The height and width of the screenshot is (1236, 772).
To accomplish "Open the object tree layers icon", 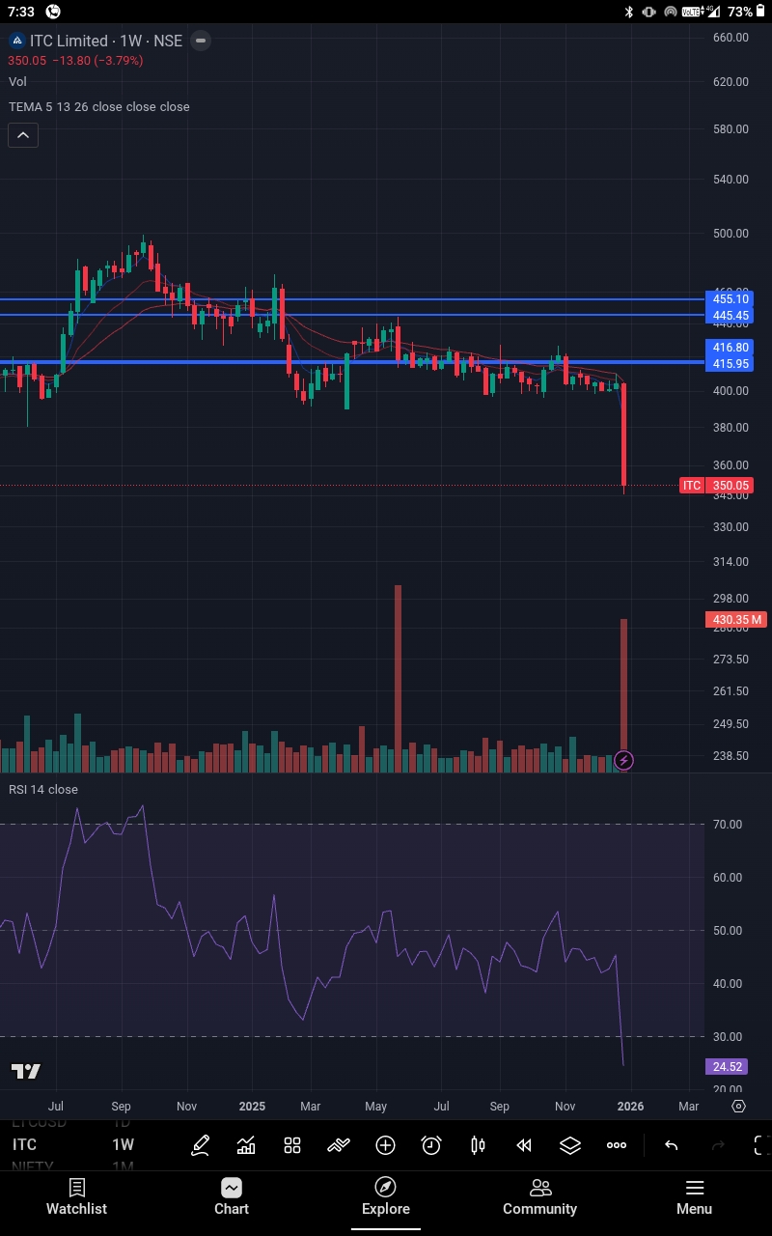I will click(570, 1145).
